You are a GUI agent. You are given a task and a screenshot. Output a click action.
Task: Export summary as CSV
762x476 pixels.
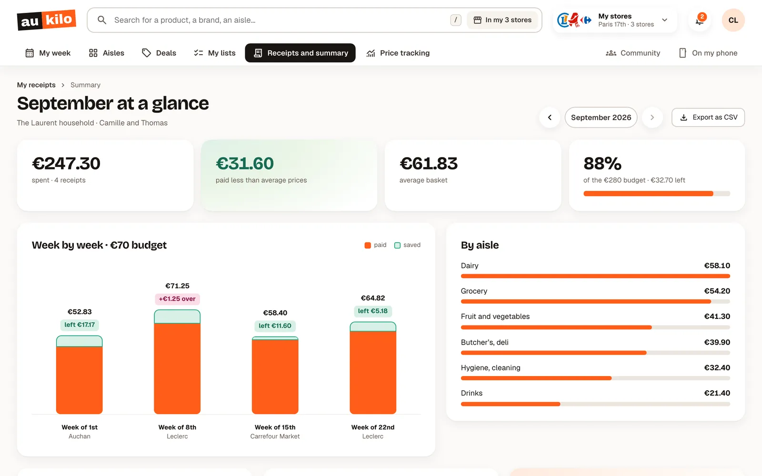coord(708,118)
